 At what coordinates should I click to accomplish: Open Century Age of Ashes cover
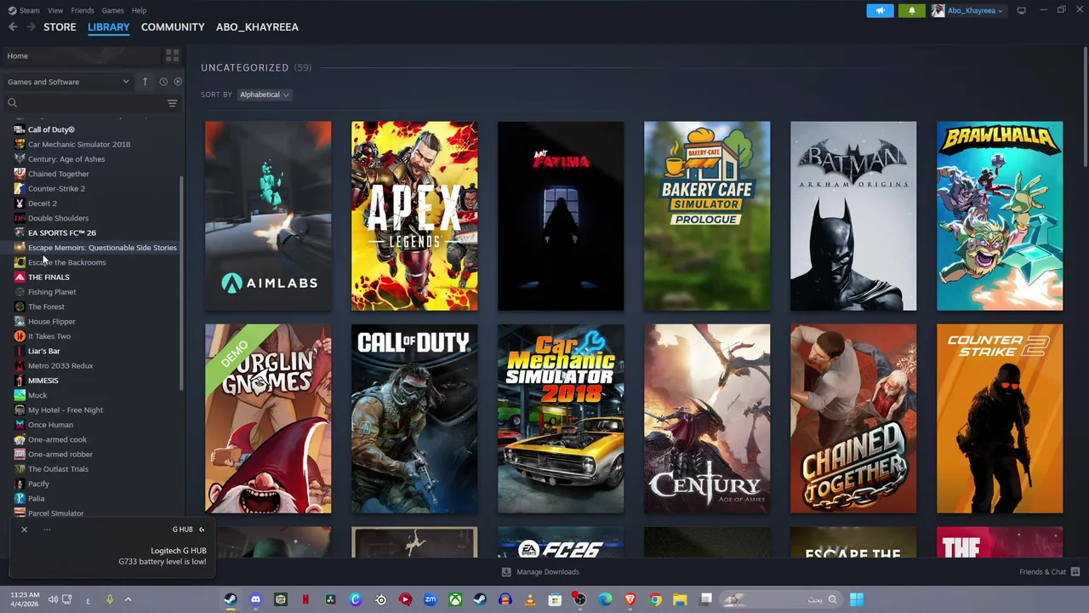[x=707, y=419]
